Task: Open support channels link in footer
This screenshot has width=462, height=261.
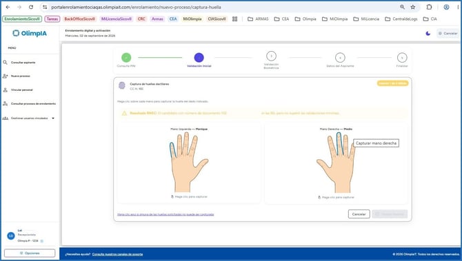Action: pyautogui.click(x=117, y=254)
